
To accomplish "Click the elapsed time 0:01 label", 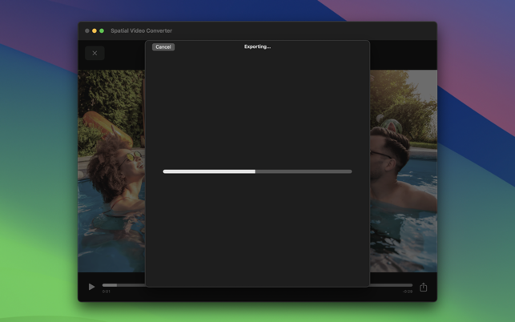I will pos(106,292).
